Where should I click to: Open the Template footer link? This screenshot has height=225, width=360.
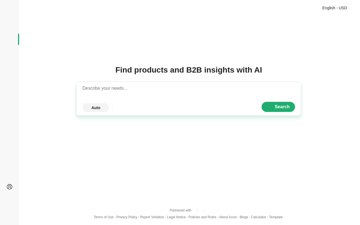(x=276, y=217)
